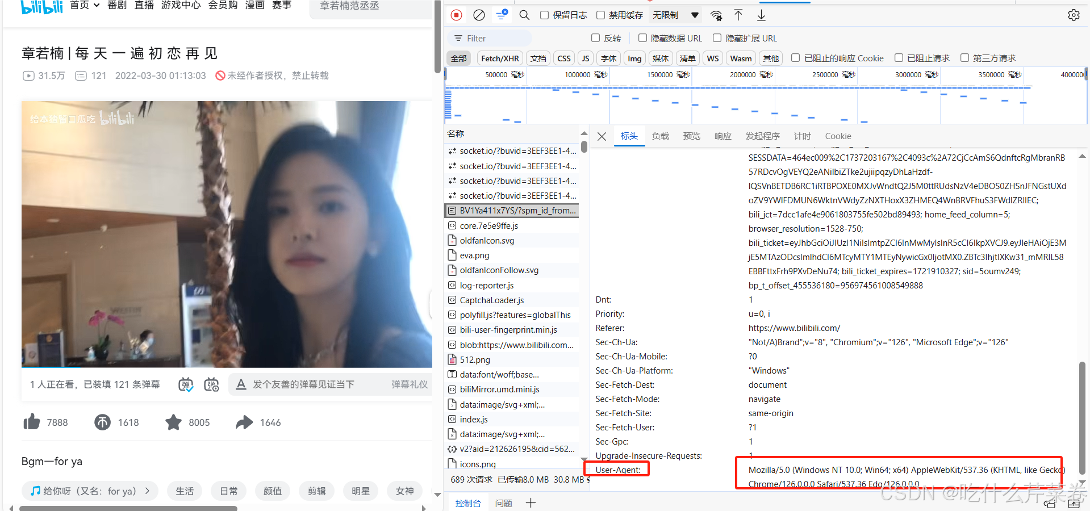Switch to Cookie tab
Viewport: 1090px width, 511px height.
pos(838,136)
